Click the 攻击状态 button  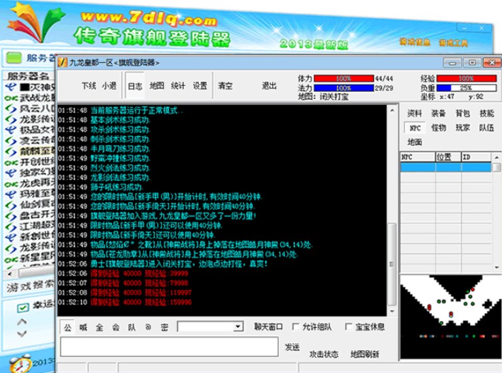pyautogui.click(x=324, y=354)
